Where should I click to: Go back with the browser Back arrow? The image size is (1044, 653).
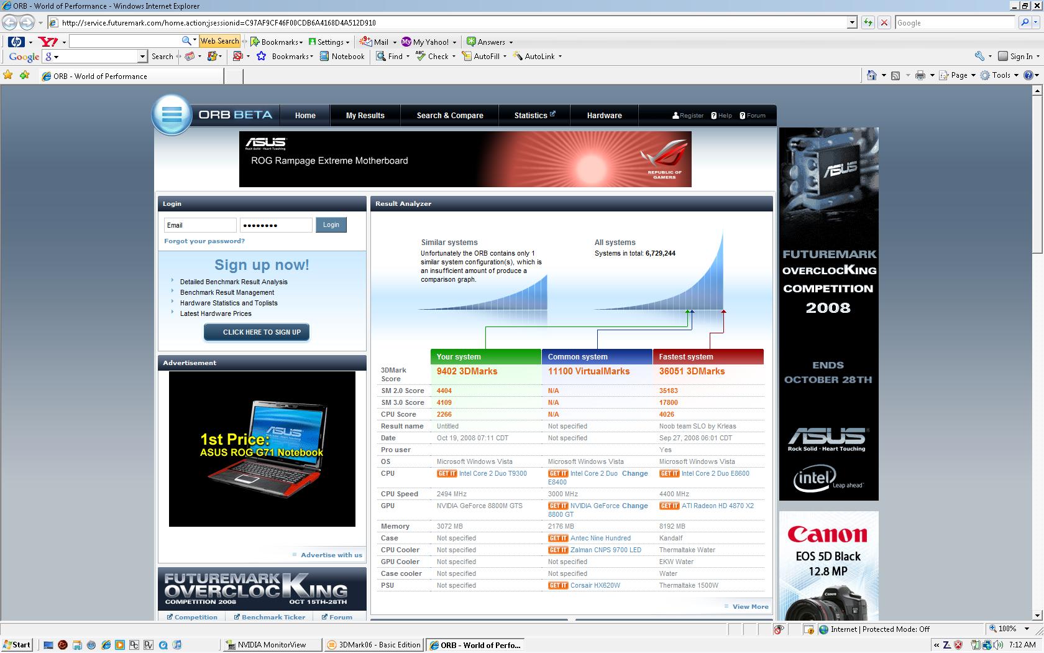pos(10,23)
